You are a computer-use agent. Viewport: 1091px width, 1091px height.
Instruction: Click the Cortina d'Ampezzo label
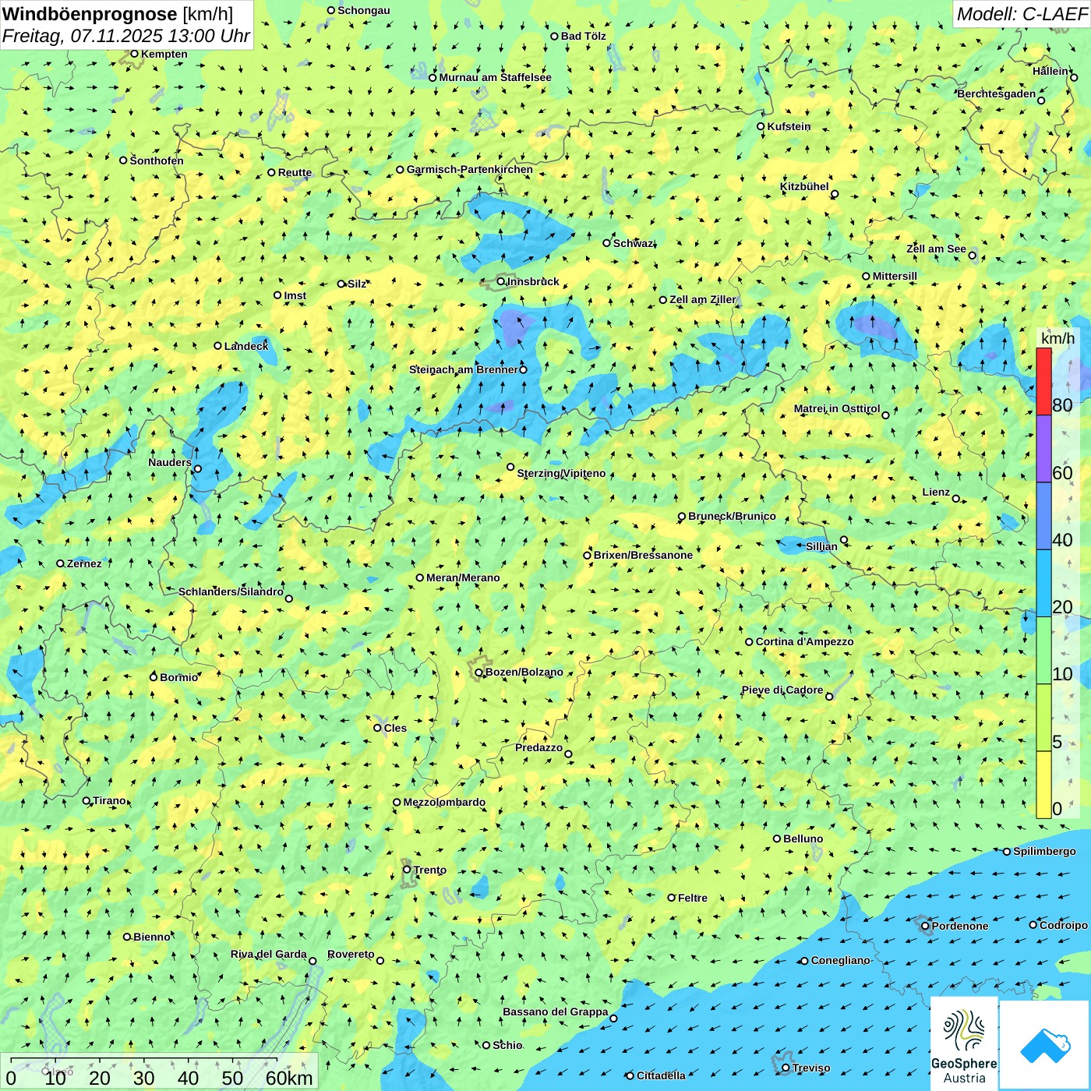(x=804, y=641)
